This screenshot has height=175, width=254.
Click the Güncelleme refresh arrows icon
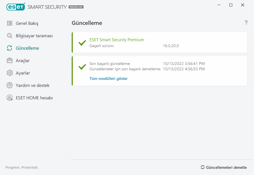10,48
